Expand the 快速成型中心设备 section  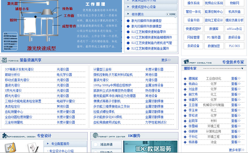129,7
